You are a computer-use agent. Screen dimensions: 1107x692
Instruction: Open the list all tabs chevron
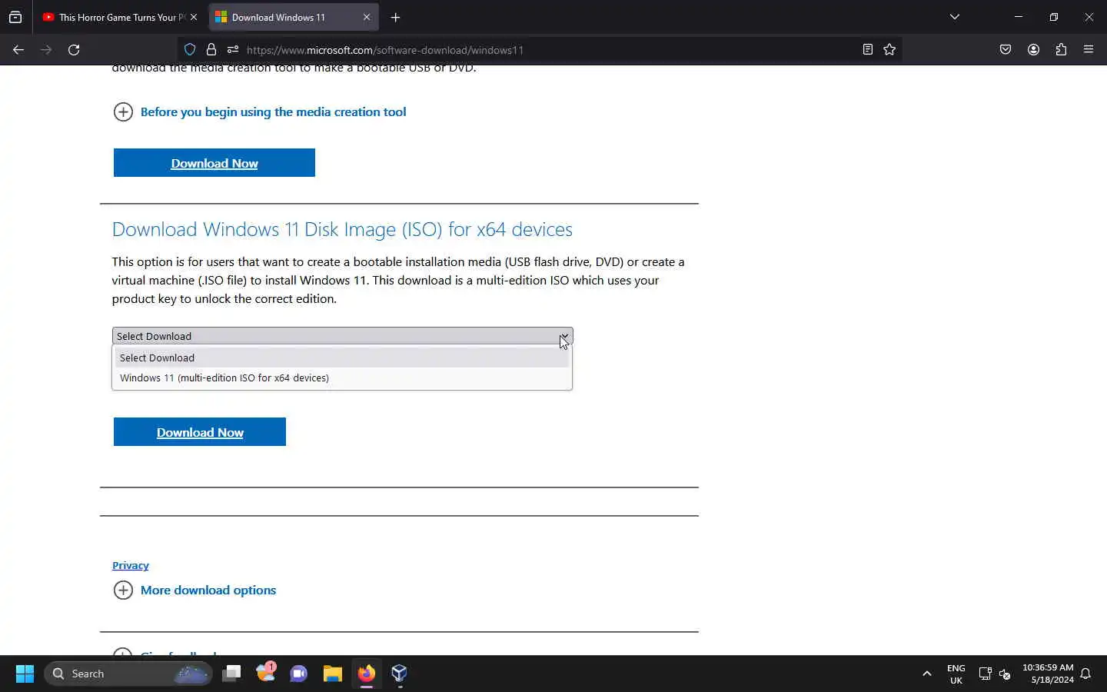[x=955, y=17]
